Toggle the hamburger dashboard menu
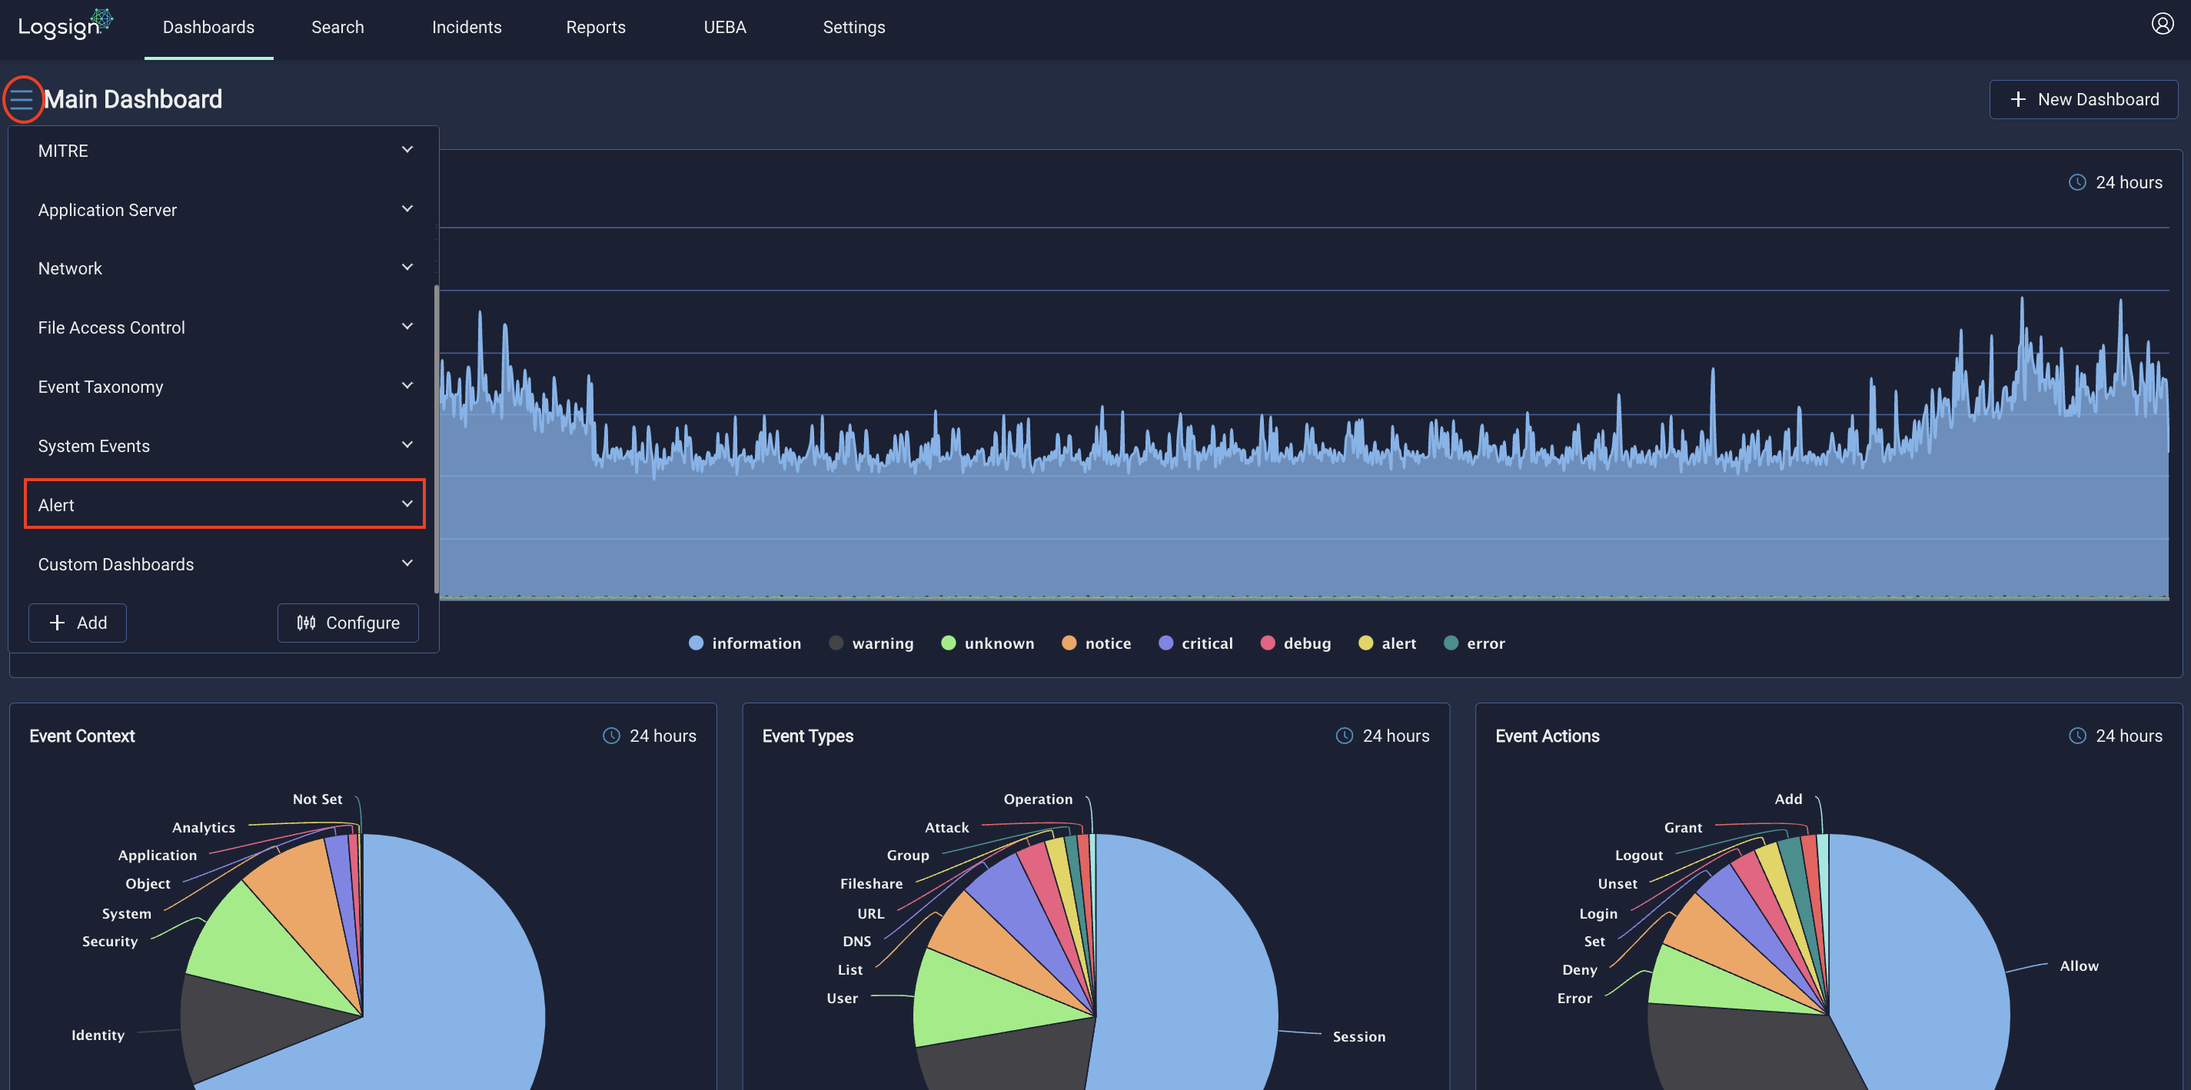Screen dimensions: 2191x1090 pos(22,99)
